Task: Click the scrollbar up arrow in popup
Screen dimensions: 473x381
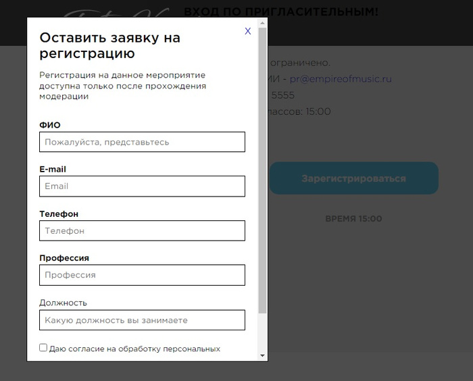Action: (262, 23)
